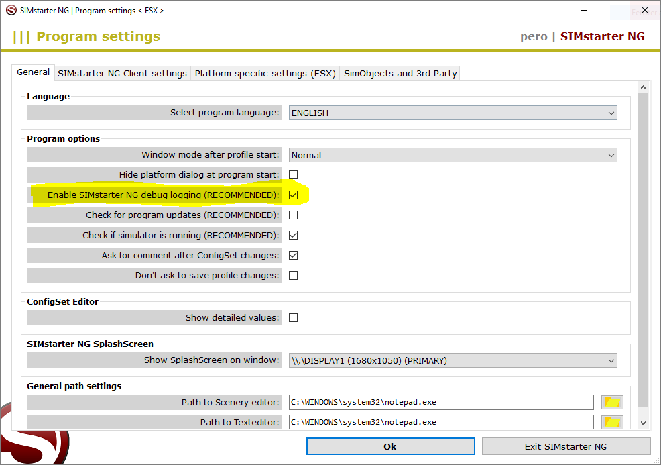Expand Show SplashScreen on window dropdown
This screenshot has height=465, width=661.
pos(453,361)
